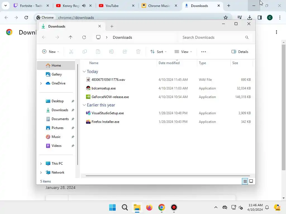Open the View dropdown menu
This screenshot has height=214, width=286.
[x=183, y=52]
